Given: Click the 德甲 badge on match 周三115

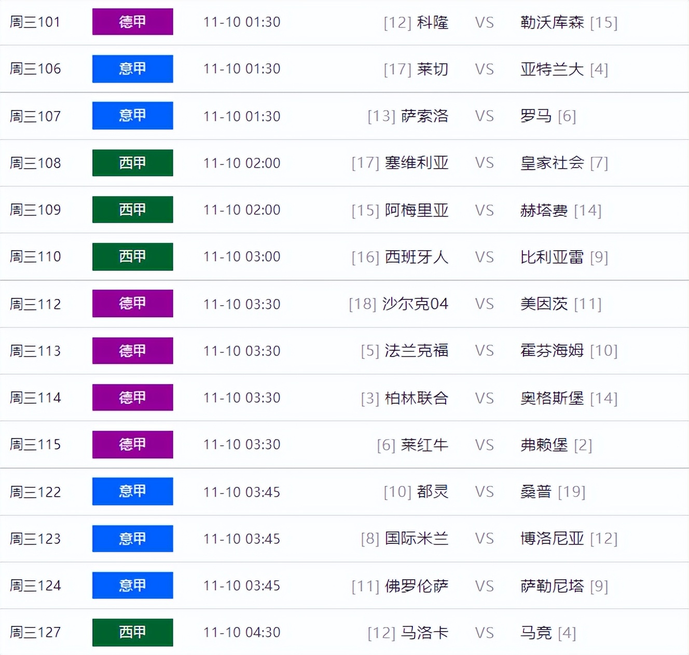Looking at the screenshot, I should tap(132, 444).
